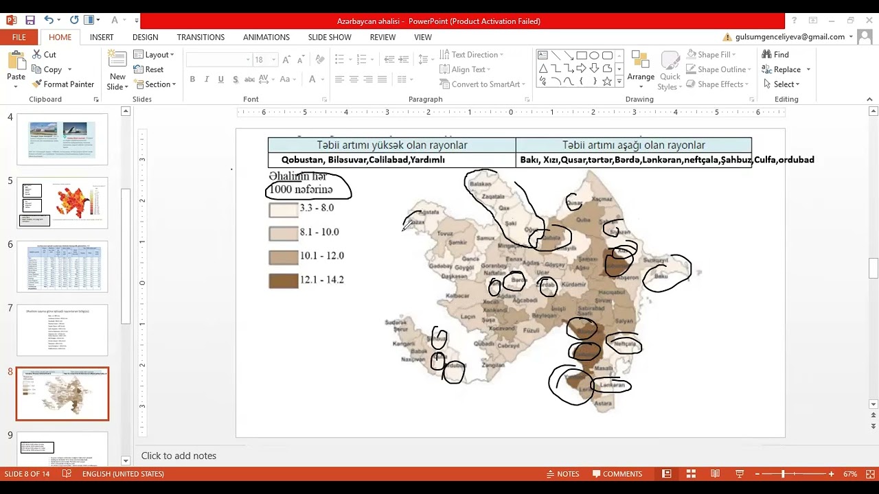Click the Save icon in quick access toolbar
This screenshot has width=879, height=494.
pos(30,21)
